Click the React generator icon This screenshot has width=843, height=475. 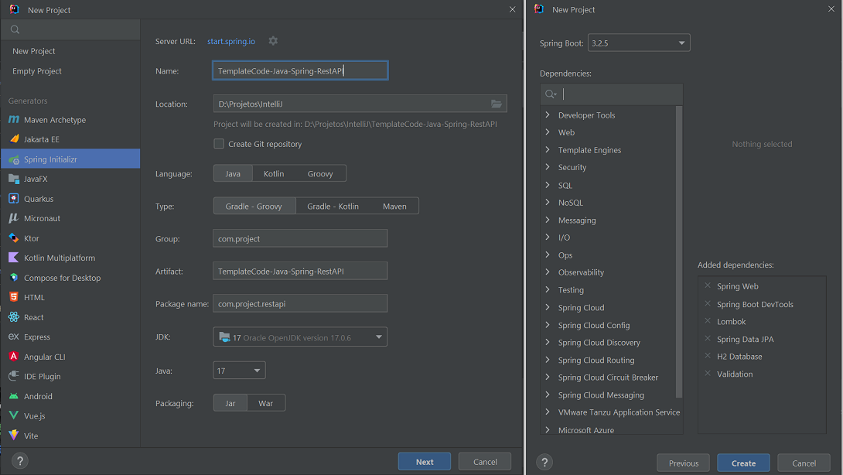point(14,317)
